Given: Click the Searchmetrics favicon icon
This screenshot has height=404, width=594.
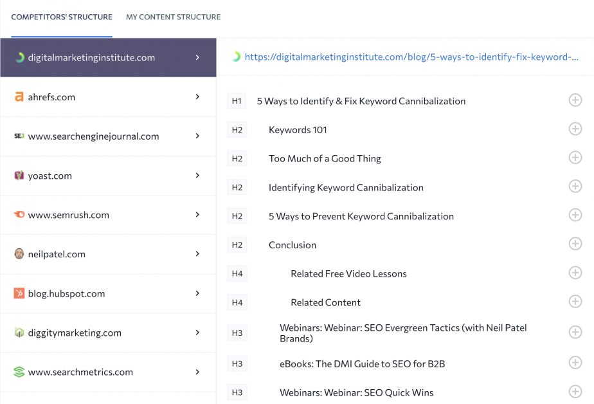Looking at the screenshot, I should [19, 372].
